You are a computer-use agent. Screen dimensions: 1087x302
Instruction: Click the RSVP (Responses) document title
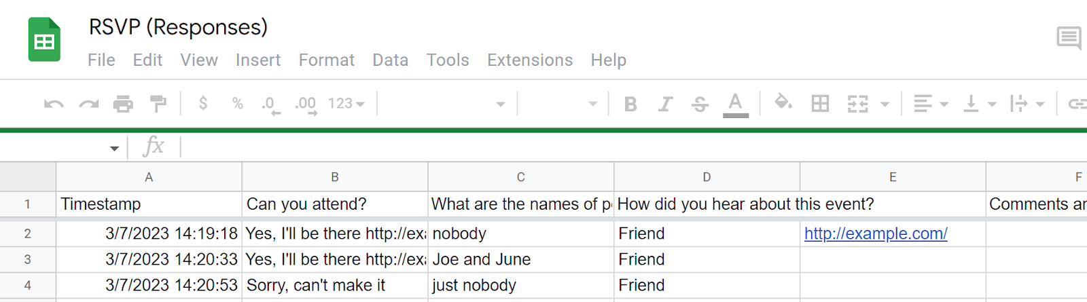[178, 27]
